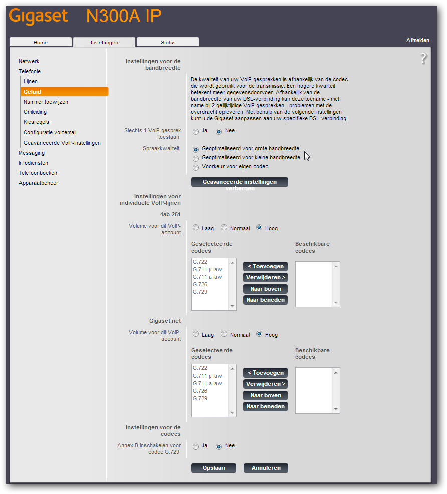447x494 pixels.
Task: Open Geavanceerde VoIP-instellingen menu item
Action: 62,143
